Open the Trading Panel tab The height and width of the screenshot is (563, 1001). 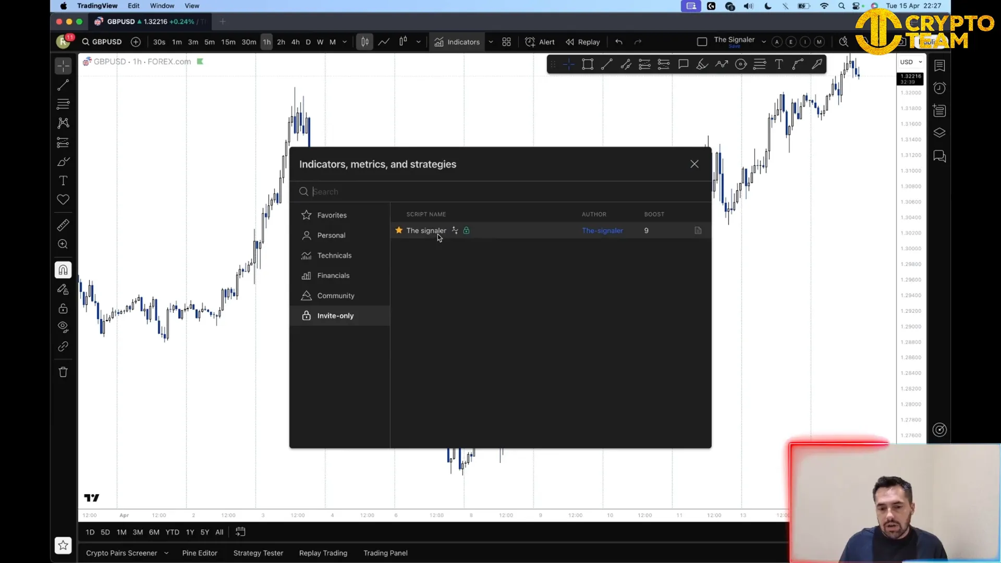[385, 553]
